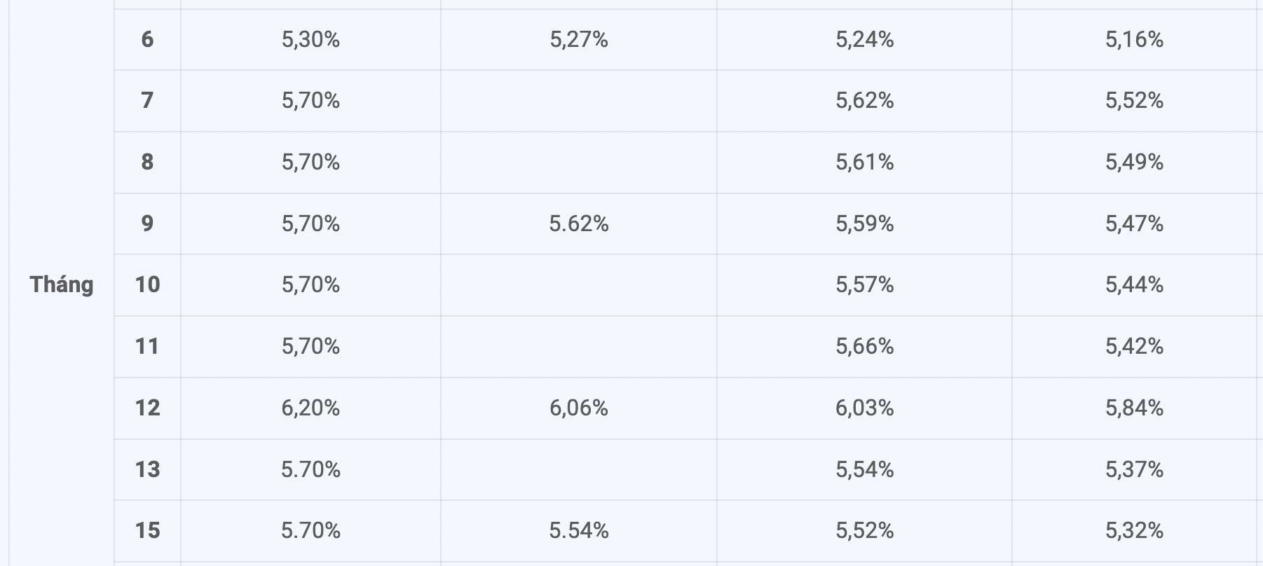The width and height of the screenshot is (1263, 566).
Task: Select the month 7 row label
Action: pos(147,100)
